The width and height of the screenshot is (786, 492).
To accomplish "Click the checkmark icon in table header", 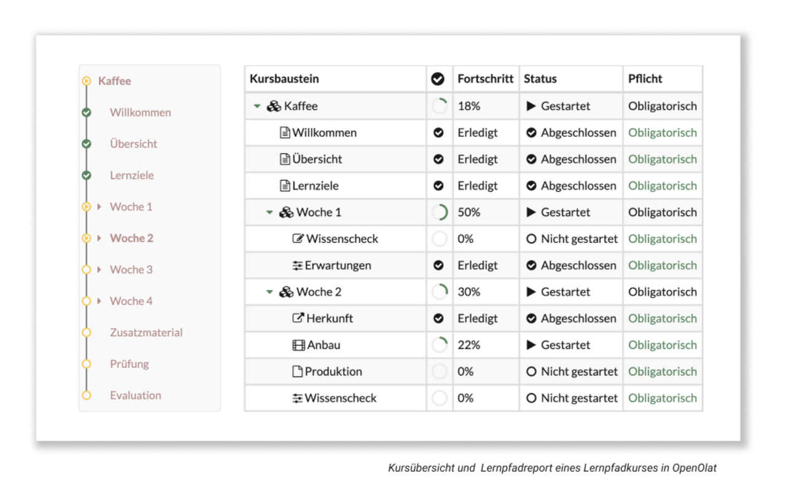I will coord(438,79).
